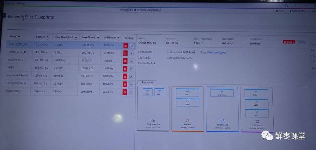Sort table by Name column
Image resolution: width=316 pixels, height=150 pixels.
[15, 37]
